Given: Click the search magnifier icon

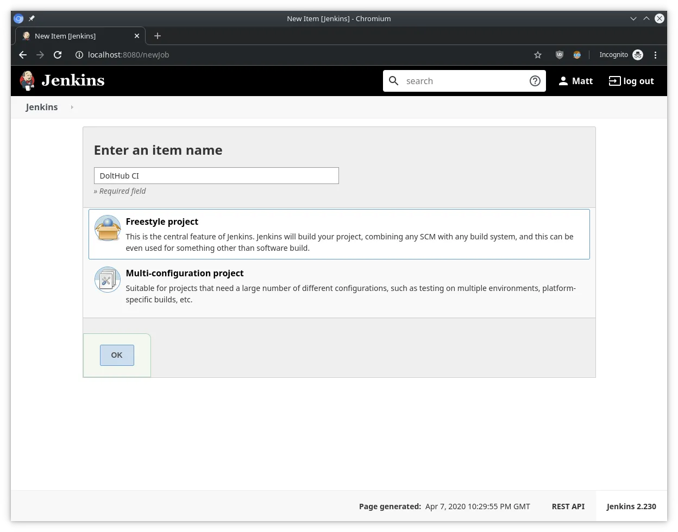Looking at the screenshot, I should 393,80.
